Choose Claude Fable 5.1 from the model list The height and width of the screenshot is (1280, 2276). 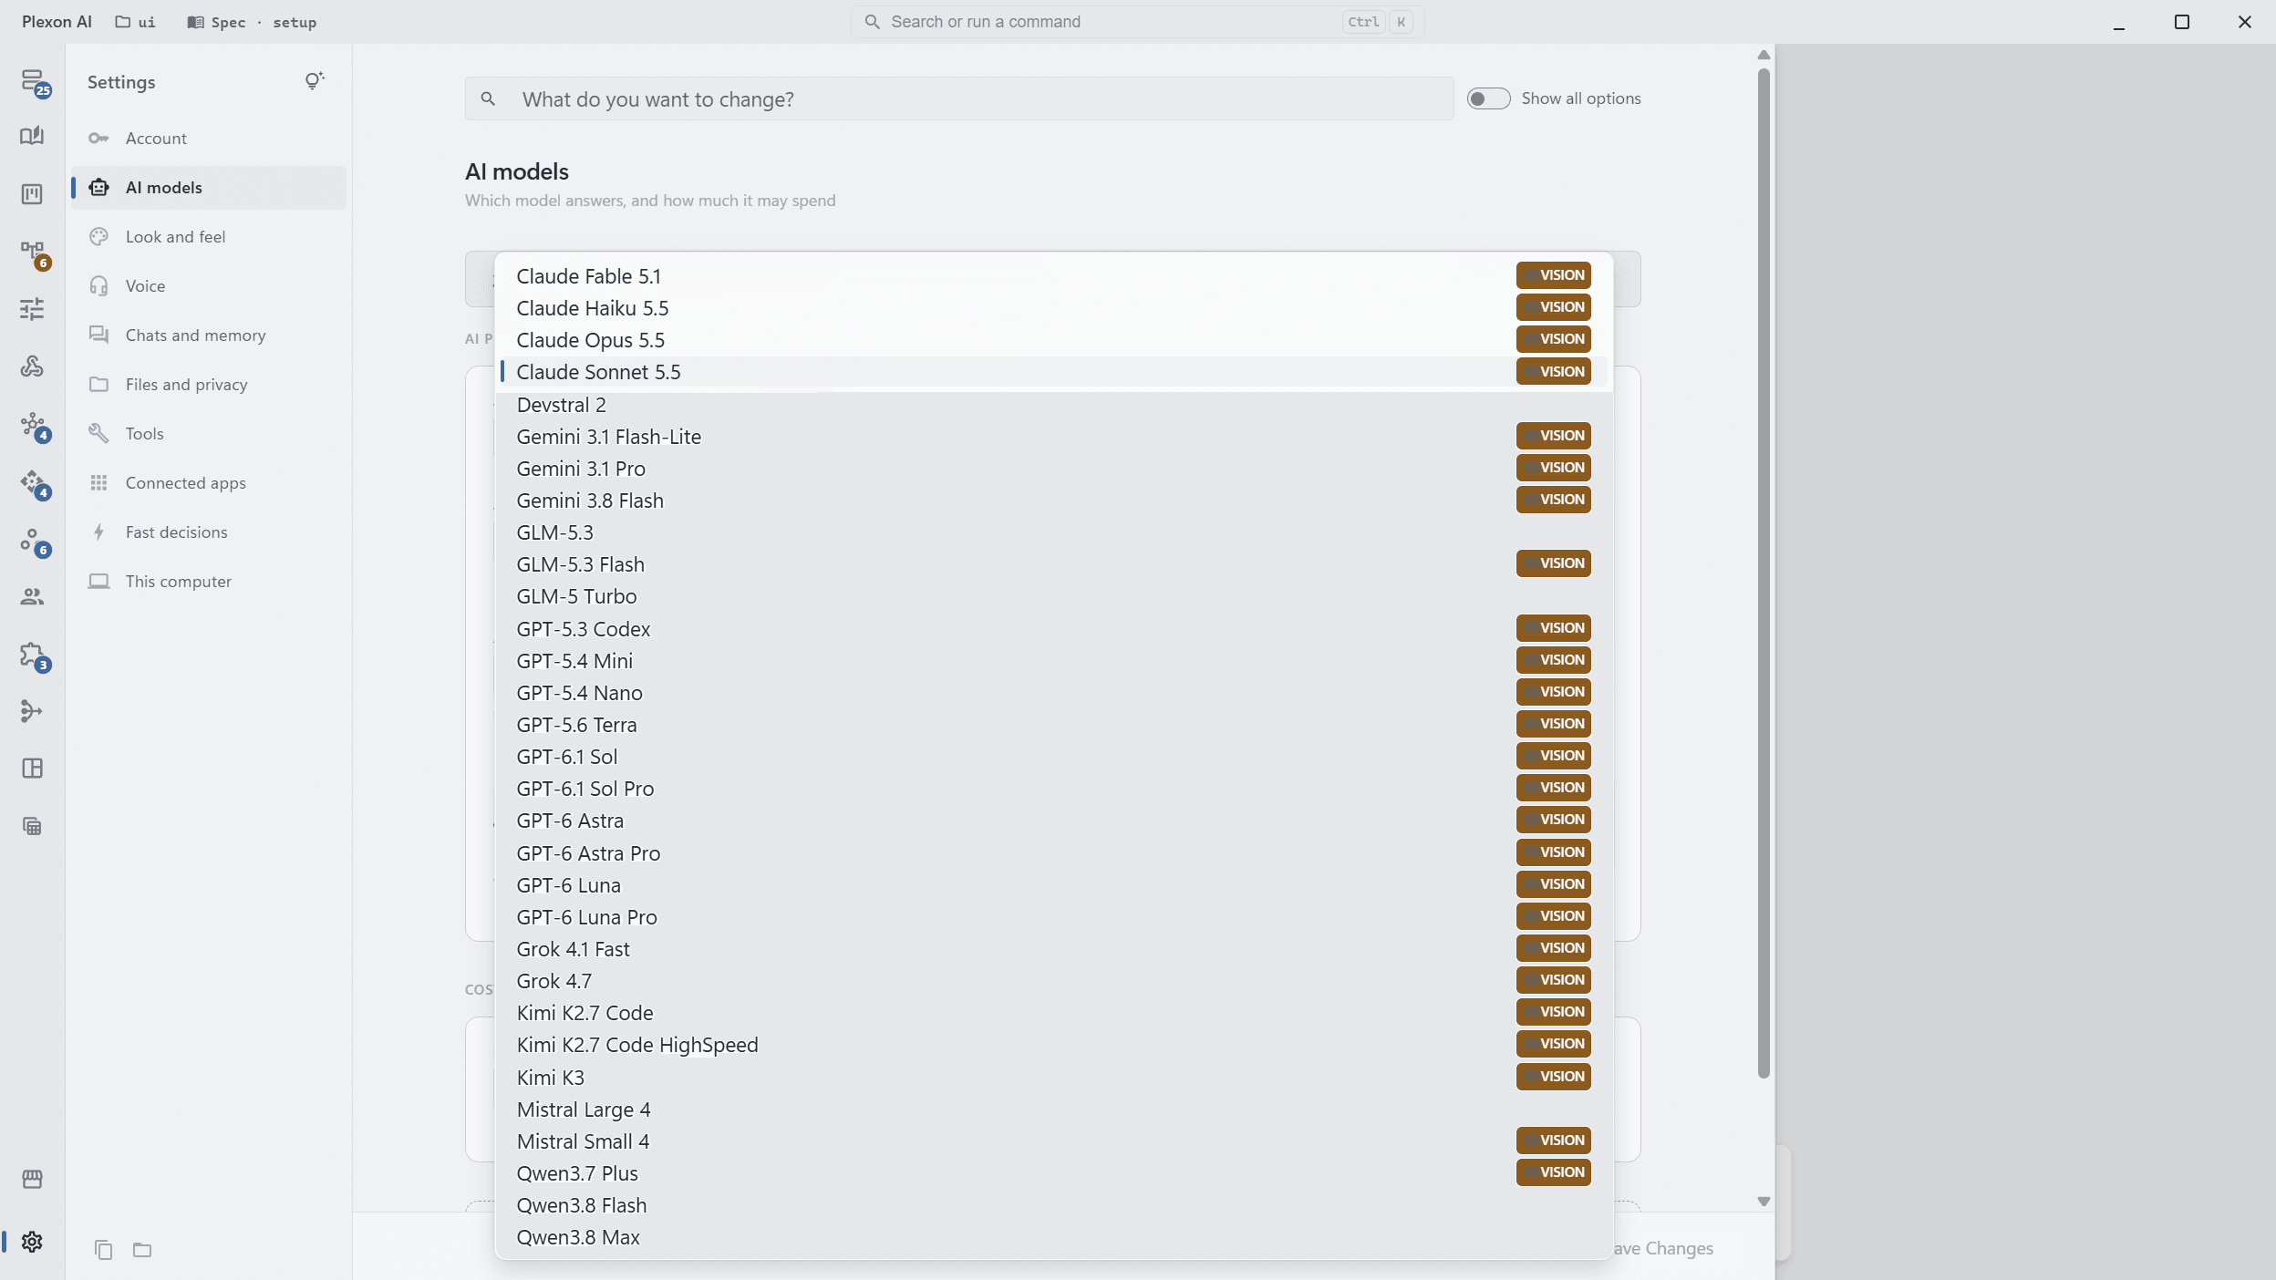click(1053, 275)
